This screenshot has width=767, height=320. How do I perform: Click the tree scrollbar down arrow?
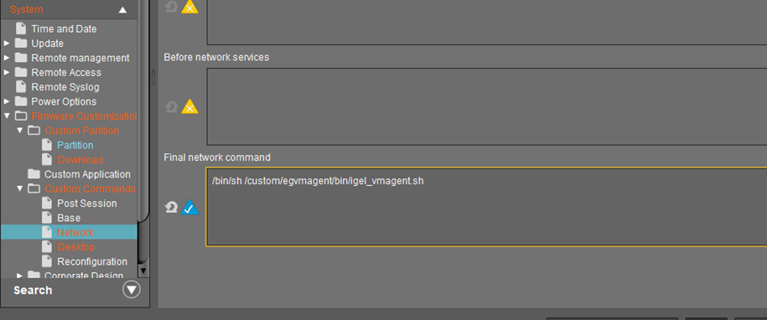(143, 271)
